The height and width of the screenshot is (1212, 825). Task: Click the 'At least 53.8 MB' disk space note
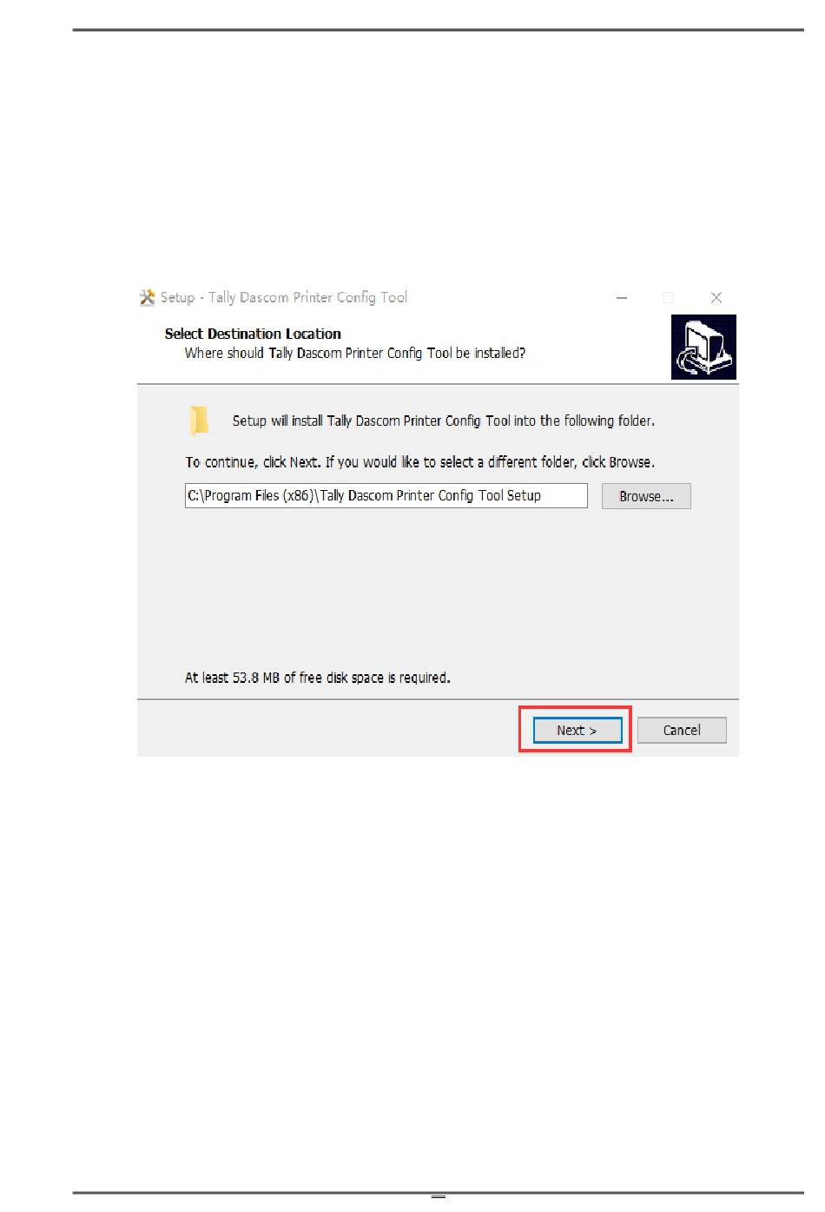click(x=318, y=678)
